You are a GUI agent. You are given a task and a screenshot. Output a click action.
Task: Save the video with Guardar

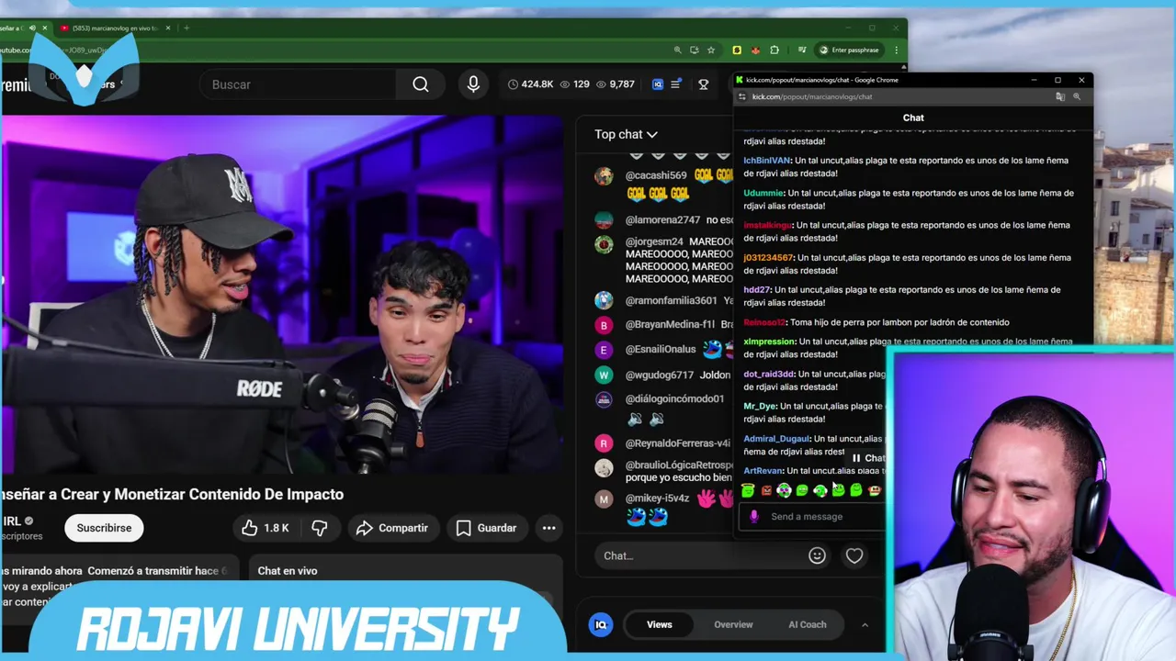pyautogui.click(x=487, y=528)
